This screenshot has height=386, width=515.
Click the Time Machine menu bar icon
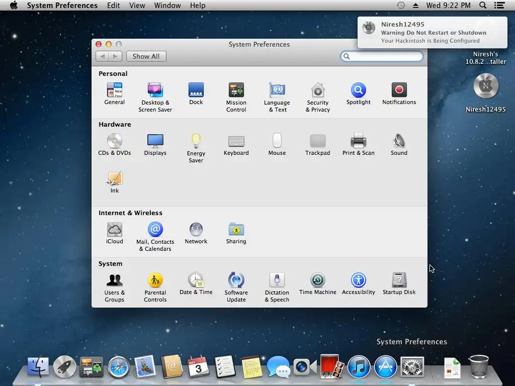(x=401, y=5)
